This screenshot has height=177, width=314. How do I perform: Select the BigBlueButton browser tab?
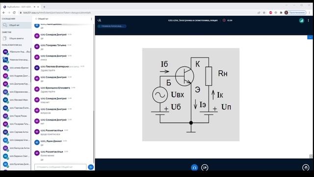[x=21, y=7]
